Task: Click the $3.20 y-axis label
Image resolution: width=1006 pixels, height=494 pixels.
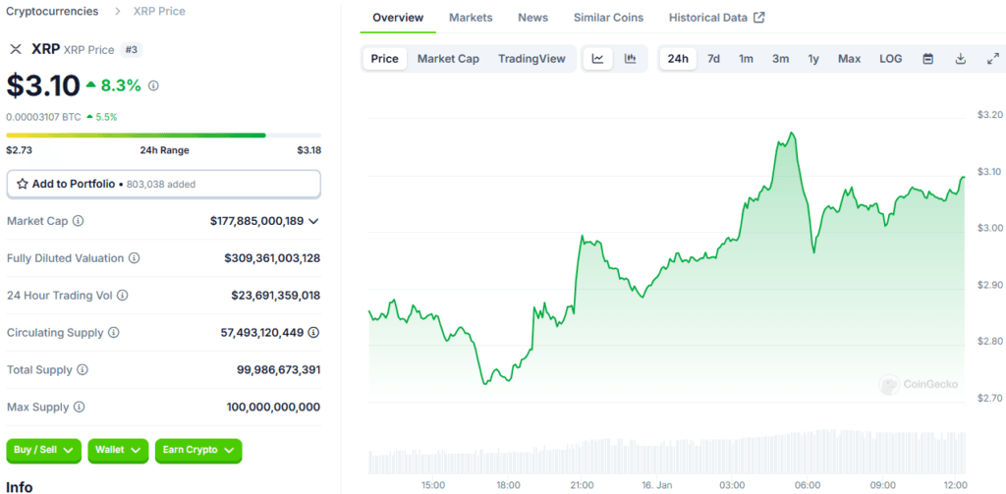Action: click(x=989, y=115)
